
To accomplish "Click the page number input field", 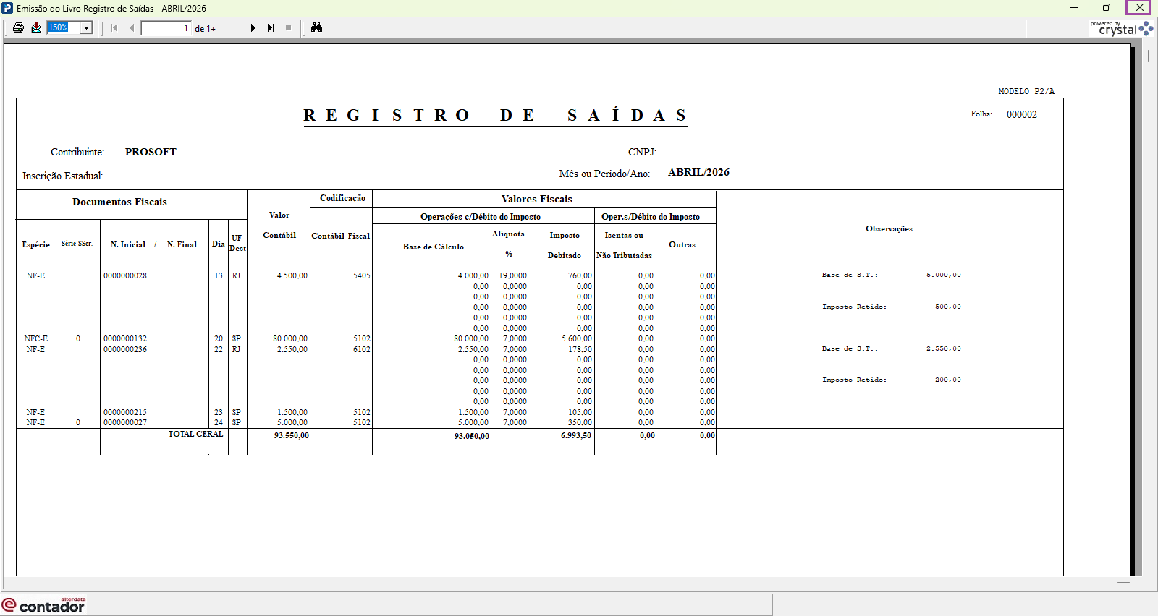I will [166, 28].
